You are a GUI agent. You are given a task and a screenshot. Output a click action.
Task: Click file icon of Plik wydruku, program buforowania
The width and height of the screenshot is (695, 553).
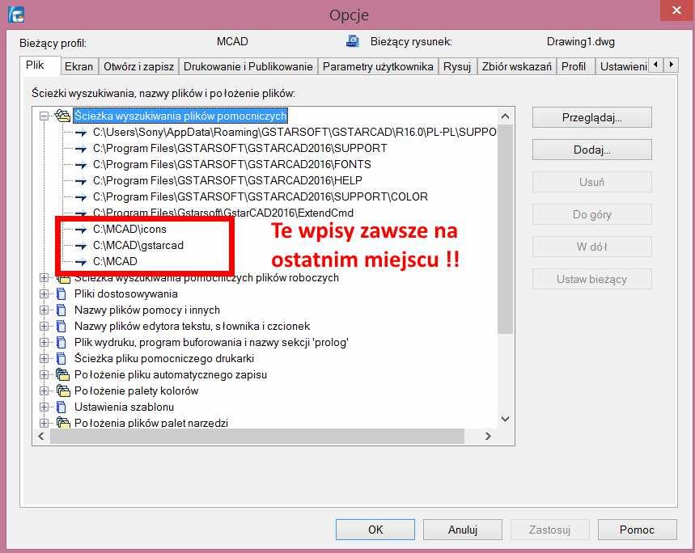point(61,342)
